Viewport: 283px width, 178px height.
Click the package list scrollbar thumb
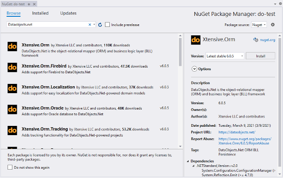(180, 52)
